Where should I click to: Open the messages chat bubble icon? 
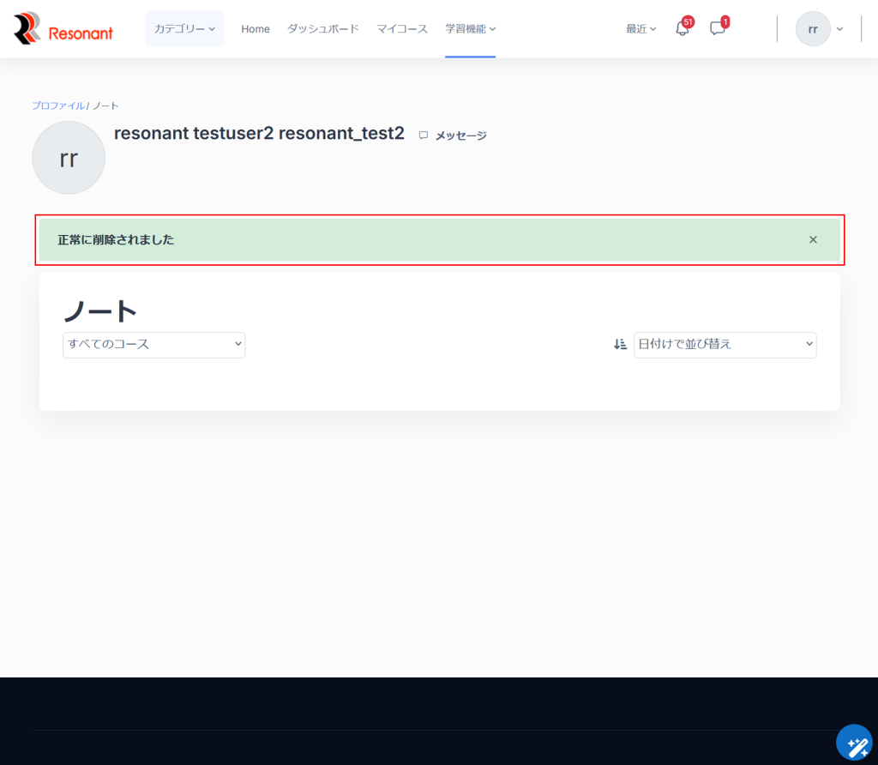pos(718,29)
